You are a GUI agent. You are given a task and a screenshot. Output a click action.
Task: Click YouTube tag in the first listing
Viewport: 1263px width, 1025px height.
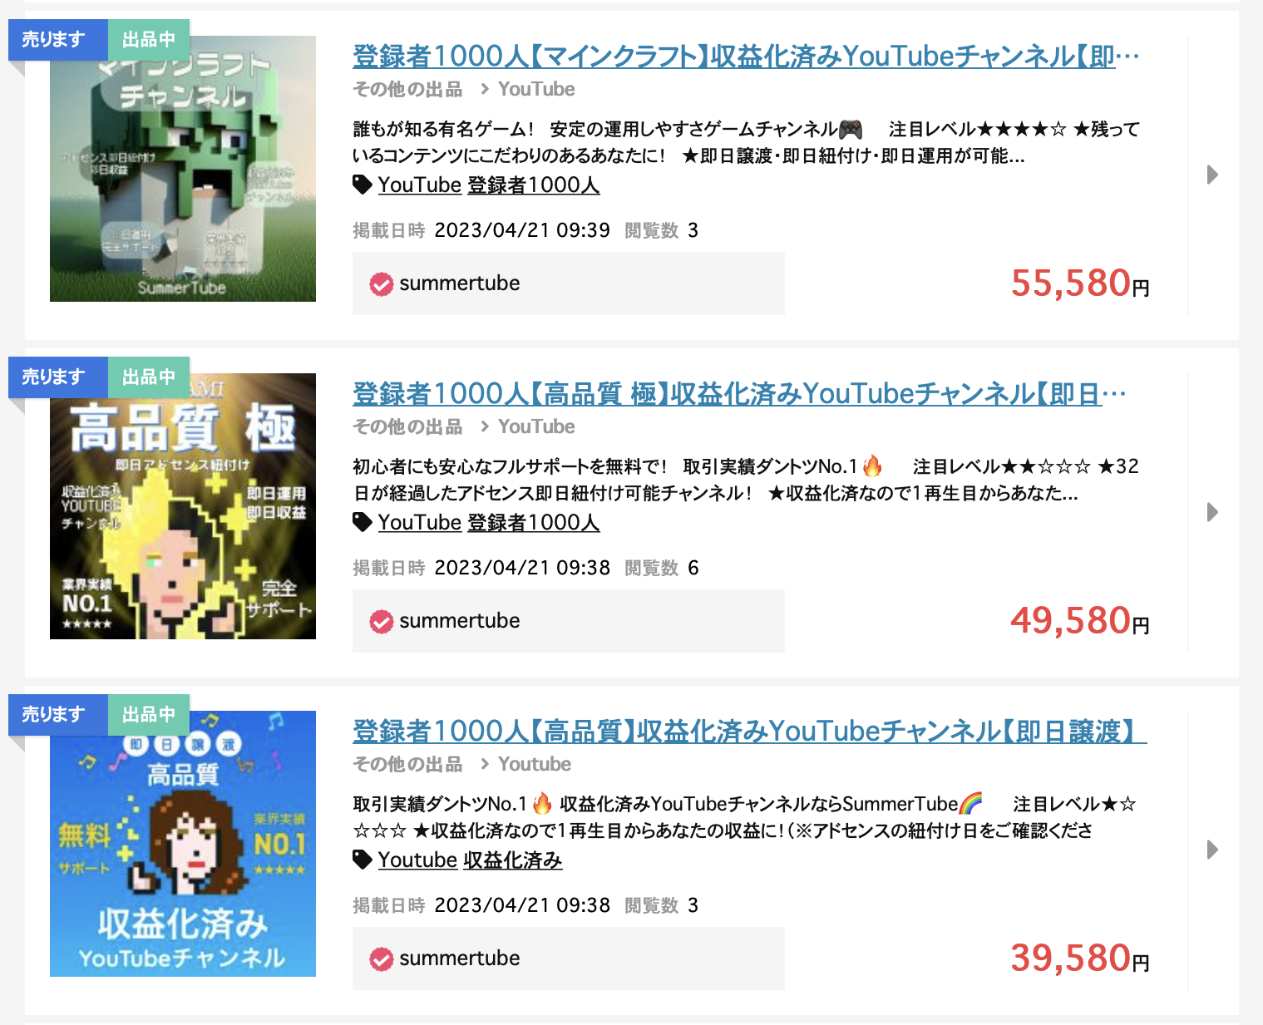click(420, 185)
